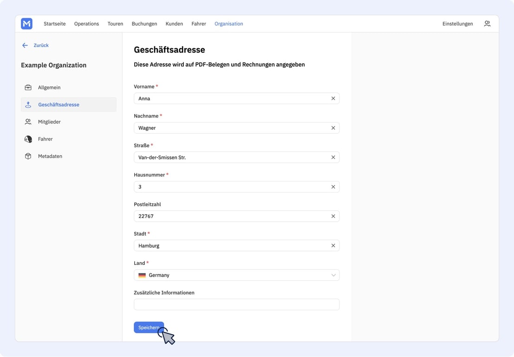This screenshot has height=357, width=514.
Task: Select the Organisation navigation item
Action: 229,24
